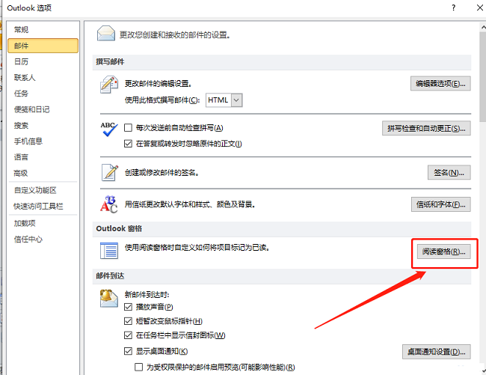486x375 pixels.
Task: Click the scrollbar down arrow
Action: tap(483, 371)
